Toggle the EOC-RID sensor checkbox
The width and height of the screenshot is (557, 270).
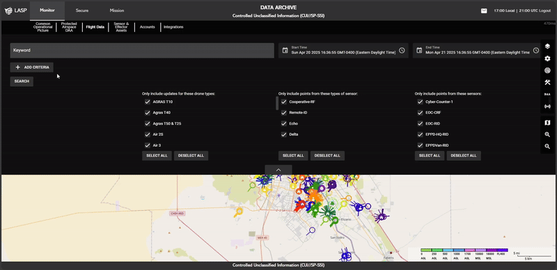[x=421, y=124]
